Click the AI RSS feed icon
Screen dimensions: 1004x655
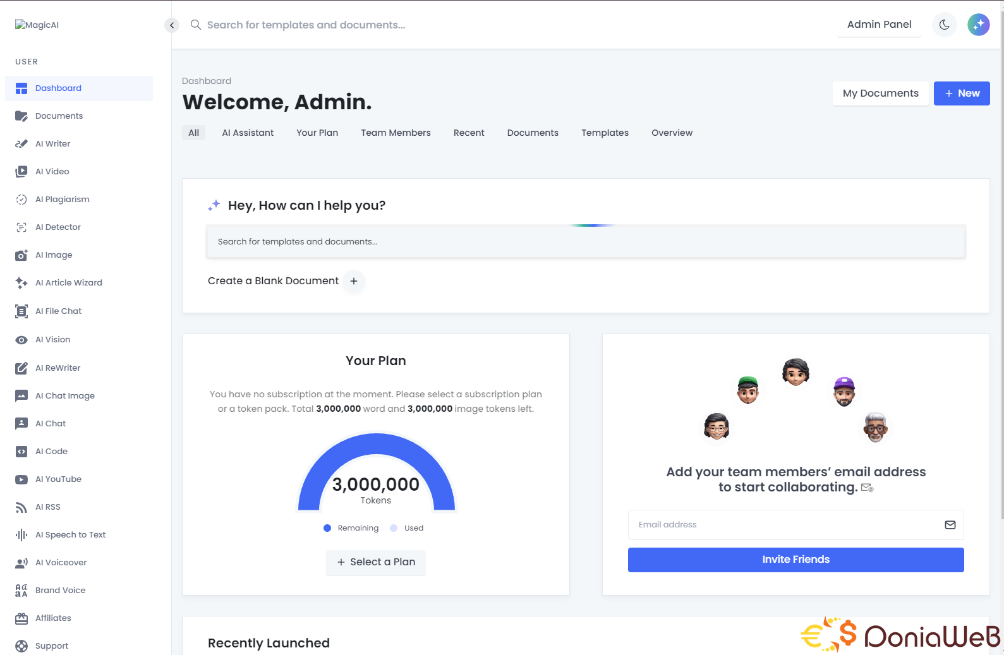(x=21, y=507)
